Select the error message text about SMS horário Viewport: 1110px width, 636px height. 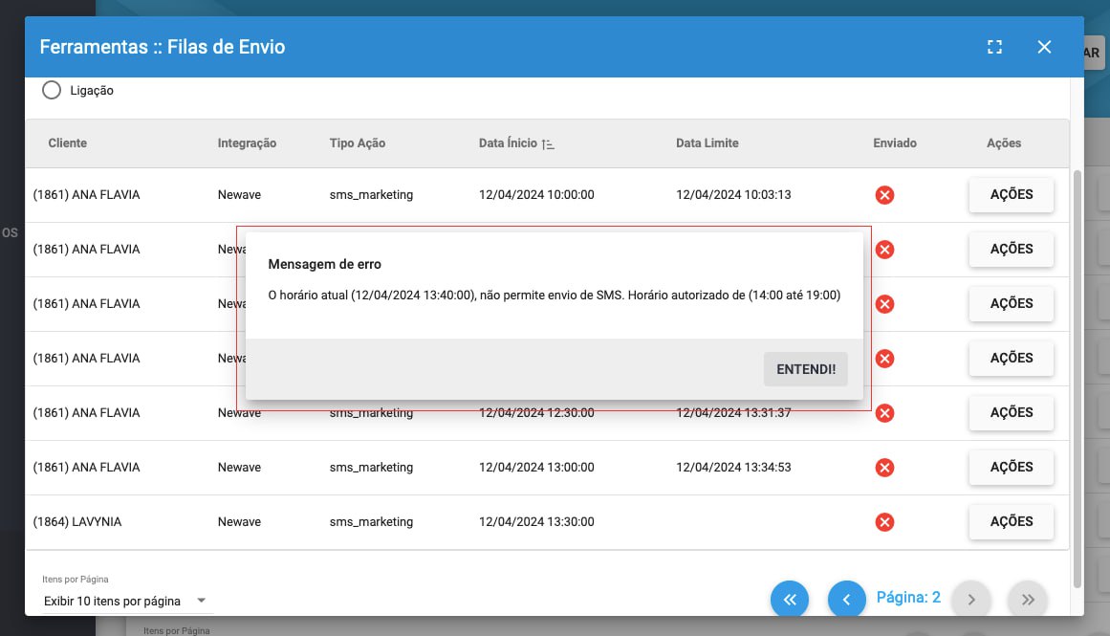click(555, 296)
